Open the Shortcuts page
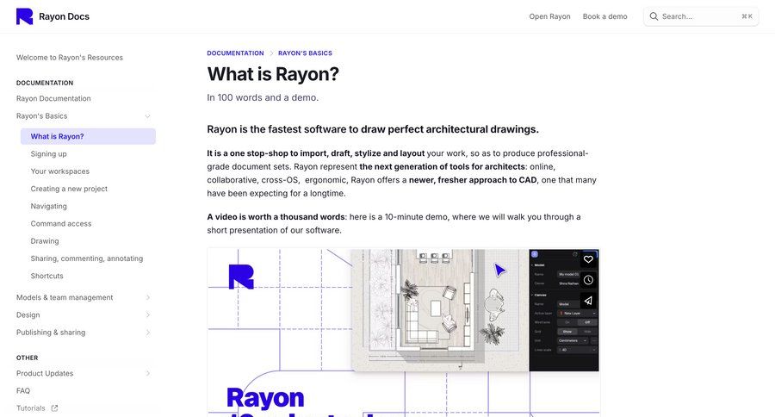 (47, 276)
